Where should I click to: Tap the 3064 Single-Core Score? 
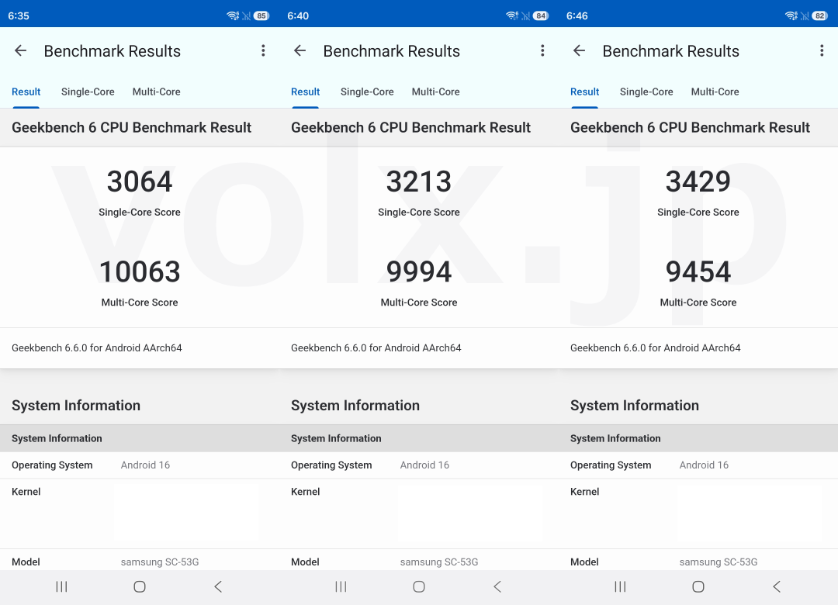coord(140,181)
